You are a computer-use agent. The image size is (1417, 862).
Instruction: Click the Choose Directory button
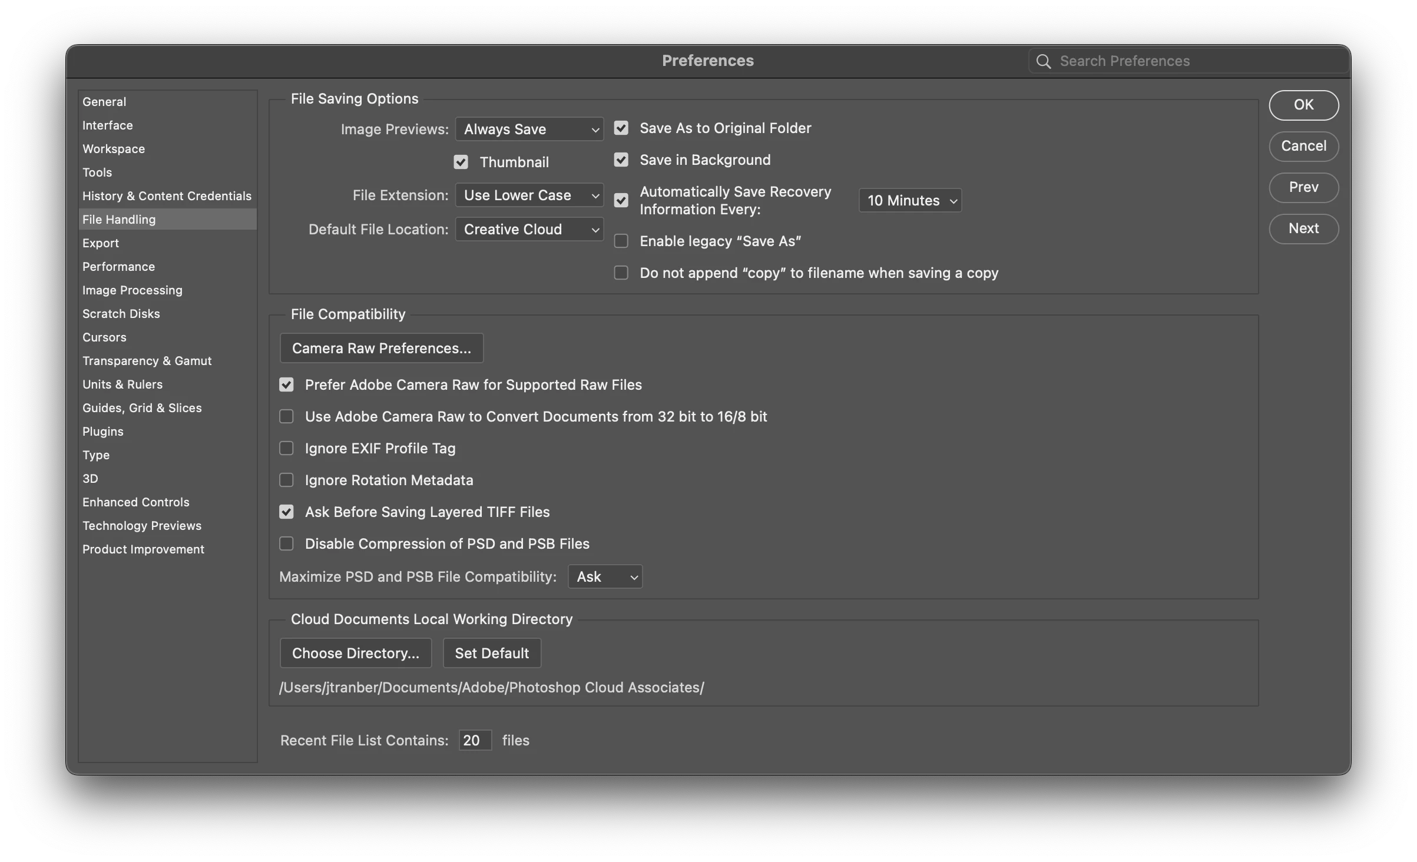tap(356, 654)
